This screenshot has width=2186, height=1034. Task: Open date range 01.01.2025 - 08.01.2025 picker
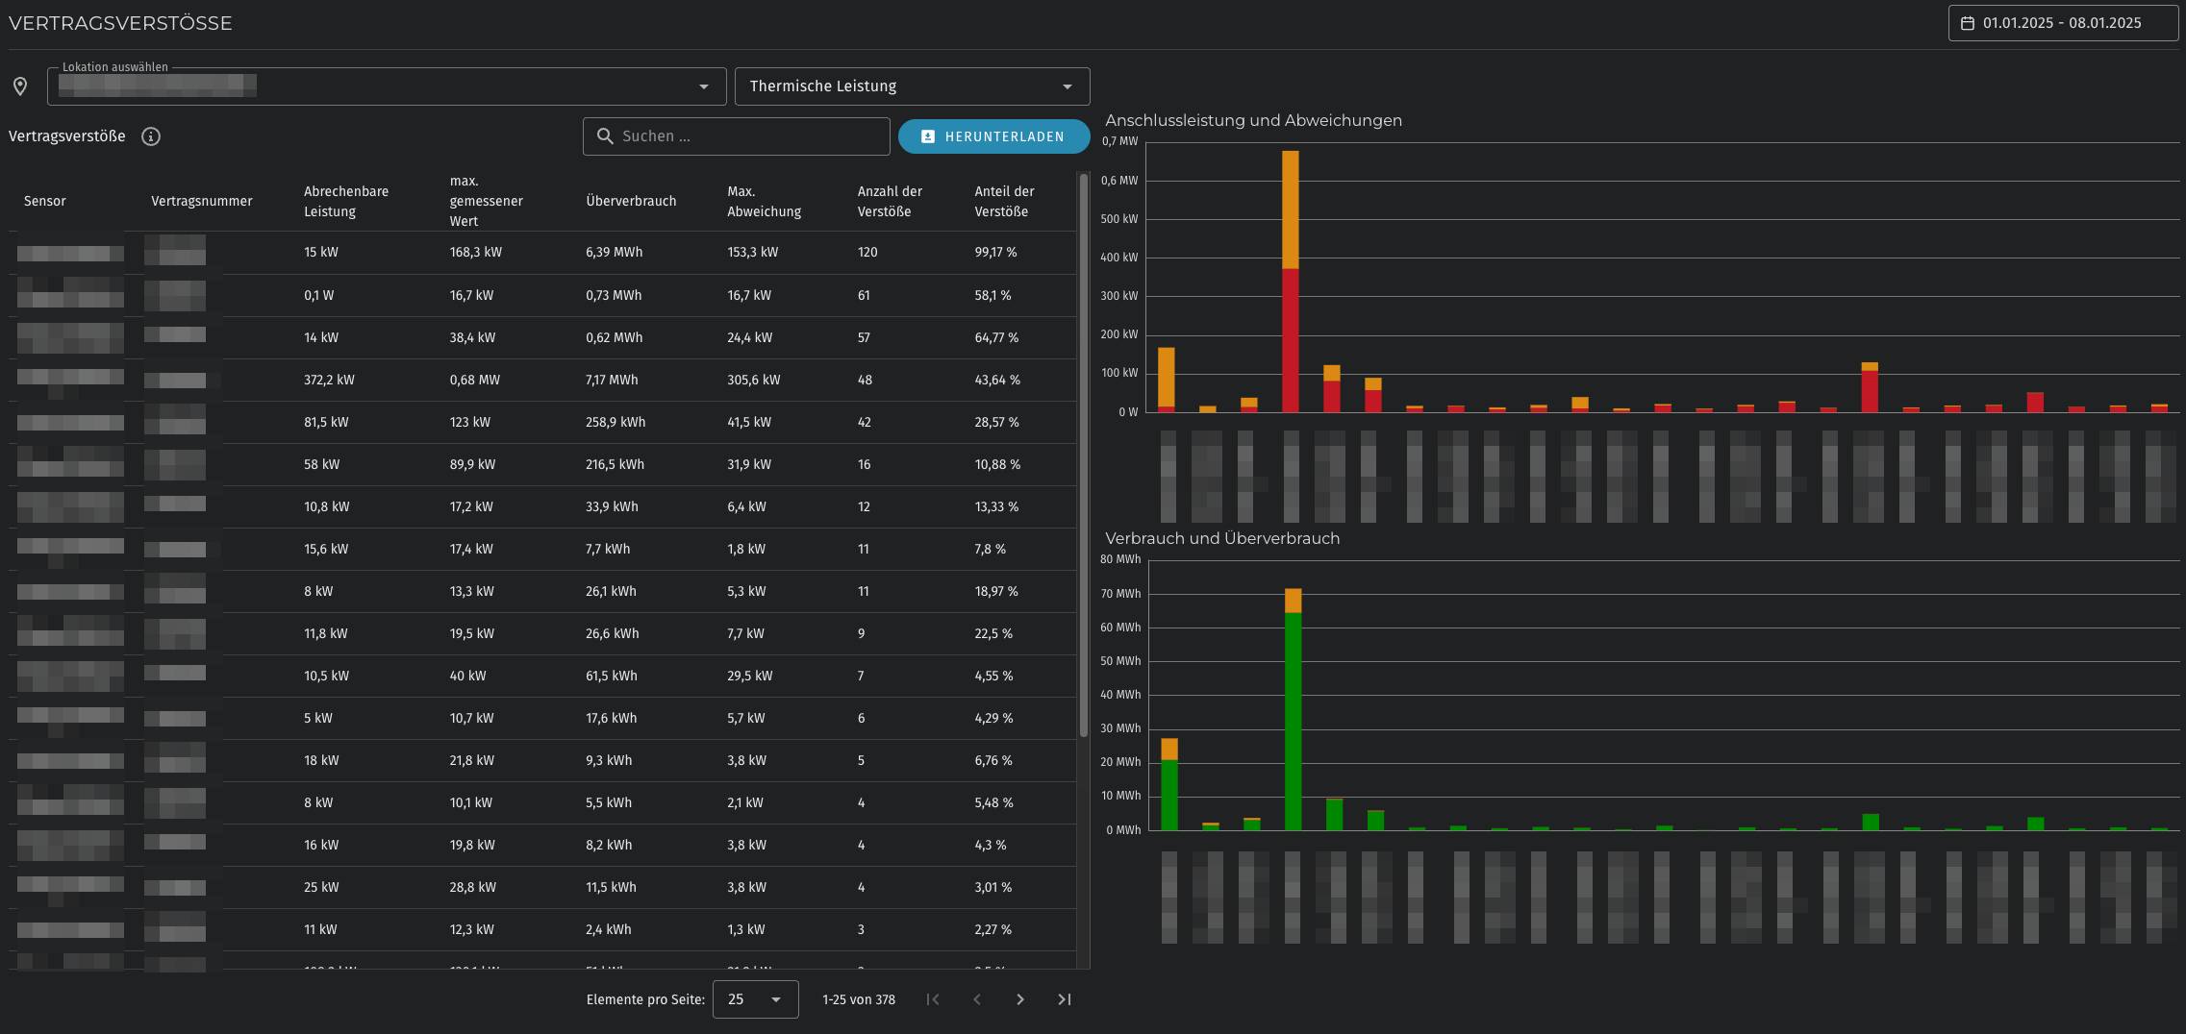(2062, 23)
